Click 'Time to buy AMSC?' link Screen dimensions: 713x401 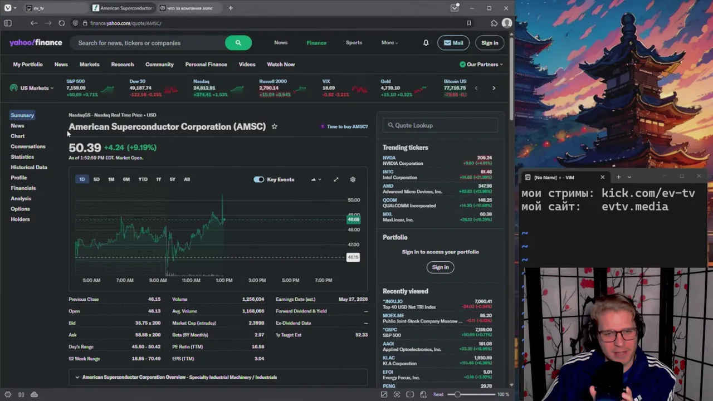coord(344,126)
